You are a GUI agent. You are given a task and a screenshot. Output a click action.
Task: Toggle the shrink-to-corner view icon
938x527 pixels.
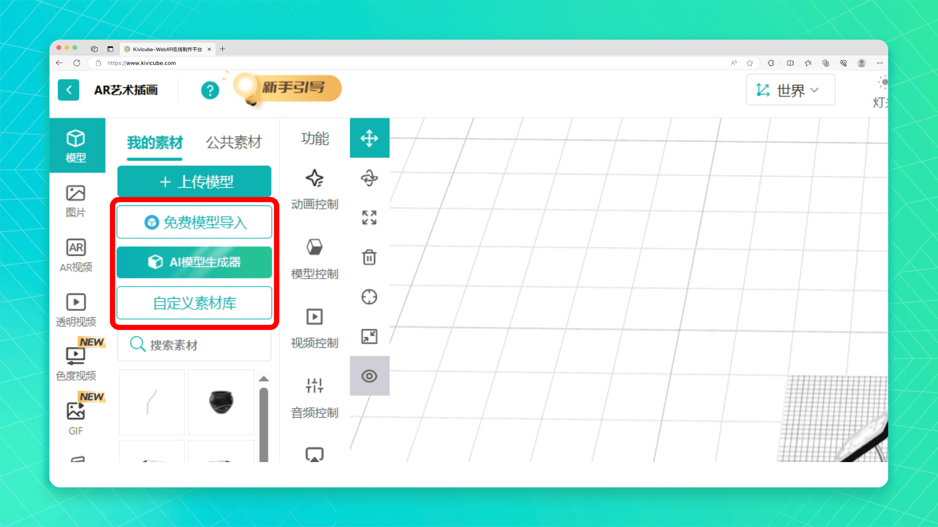click(369, 337)
